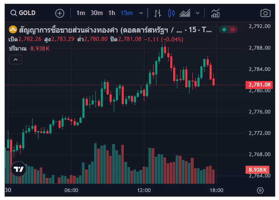Click the 2,784.00 price axis label
The image size is (279, 200).
pos(259,69)
